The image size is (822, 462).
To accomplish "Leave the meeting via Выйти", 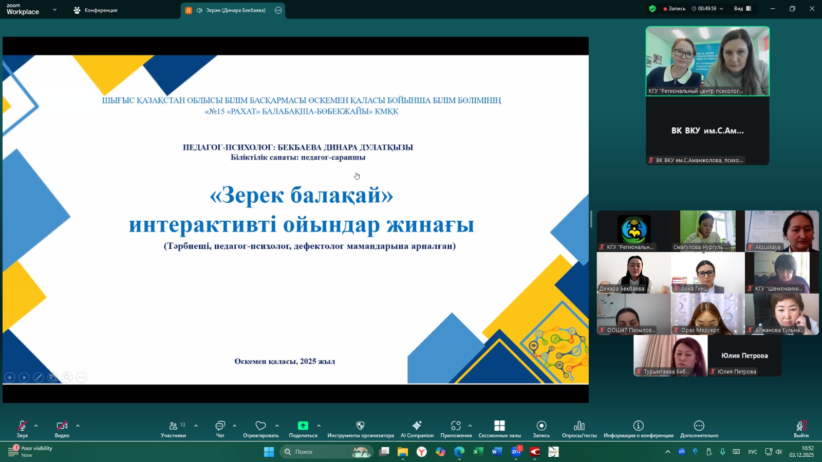I will coord(800,429).
